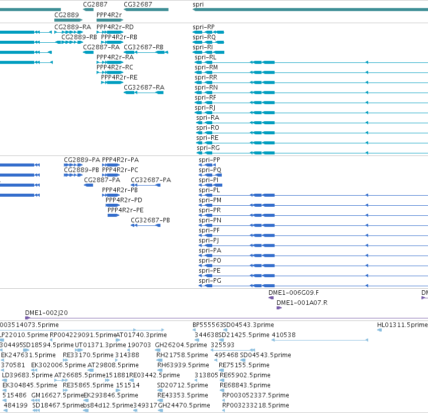Click transcript label CG2889-RB

coord(79,37)
